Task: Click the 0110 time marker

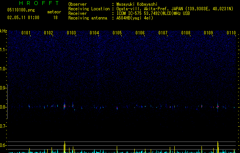Action: (x=231, y=33)
